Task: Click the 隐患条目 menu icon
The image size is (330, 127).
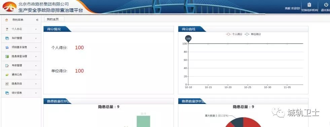Action: pos(7,84)
